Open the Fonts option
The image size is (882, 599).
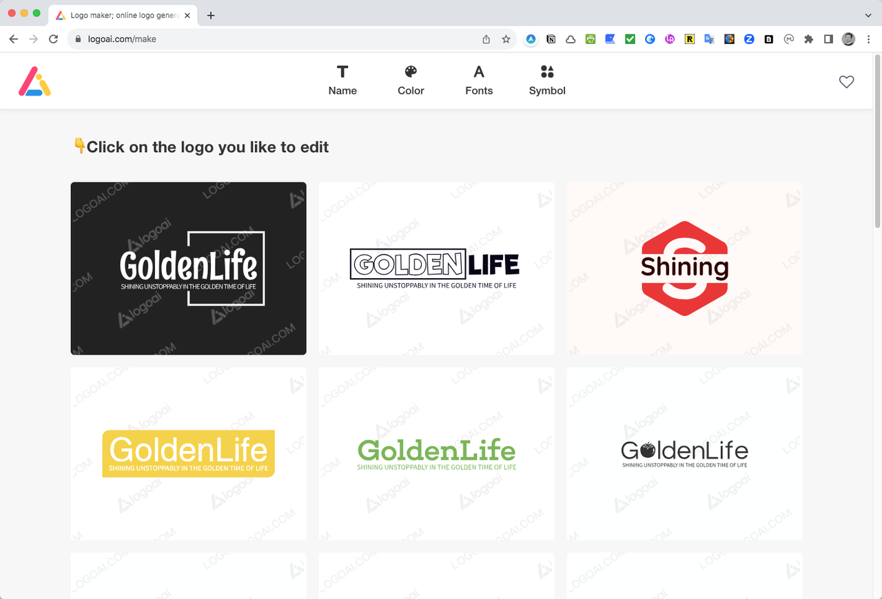[479, 81]
